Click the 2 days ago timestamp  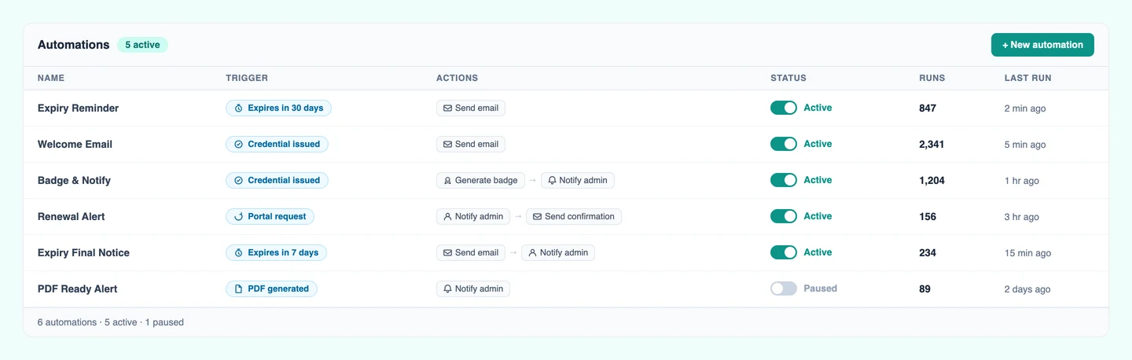(x=1027, y=289)
